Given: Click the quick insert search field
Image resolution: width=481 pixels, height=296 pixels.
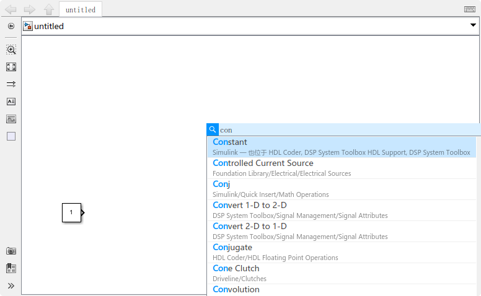Looking at the screenshot, I should pos(347,130).
